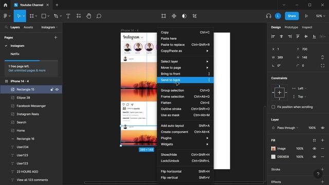329x185 pixels.
Task: Open the audio headphones icon
Action: pyautogui.click(x=268, y=16)
